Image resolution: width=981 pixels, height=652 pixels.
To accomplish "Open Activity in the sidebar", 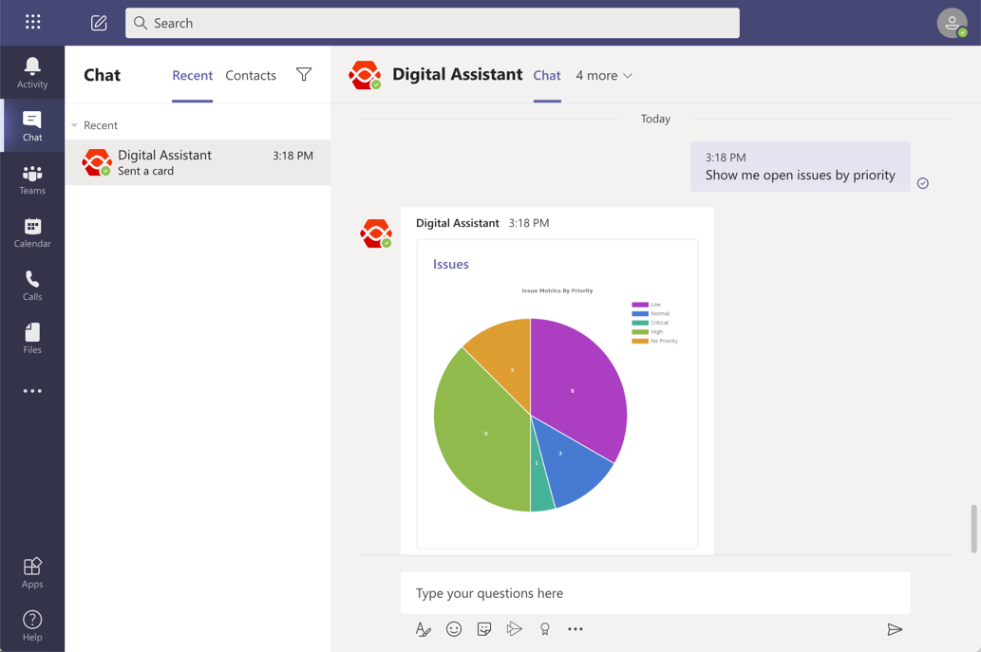I will [32, 72].
